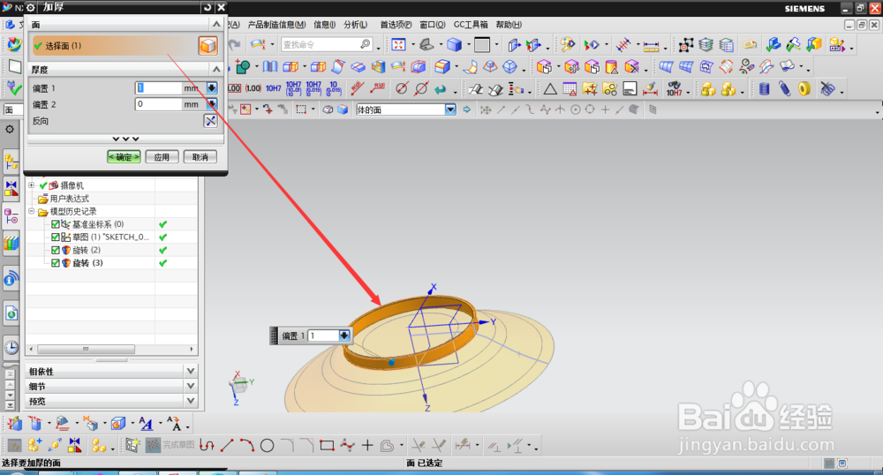
Task: Click the table with triangle icon
Action: [x=570, y=88]
